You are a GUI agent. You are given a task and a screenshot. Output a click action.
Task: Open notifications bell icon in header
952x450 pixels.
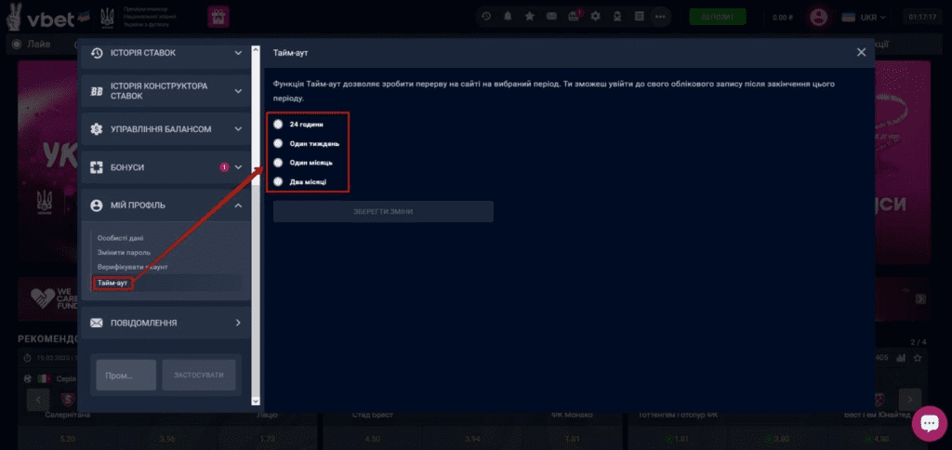tap(508, 17)
